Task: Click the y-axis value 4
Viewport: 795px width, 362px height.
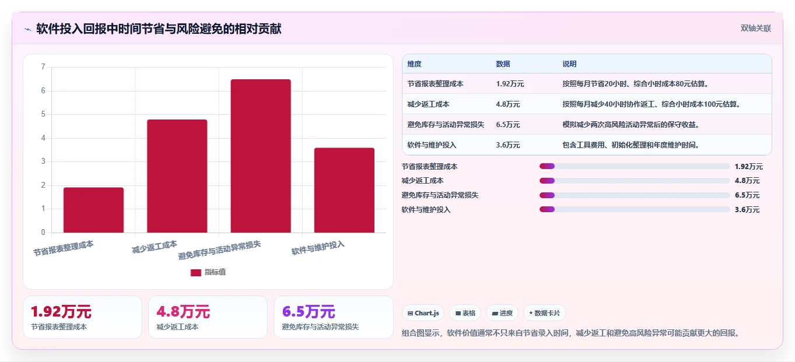Action: pos(43,138)
